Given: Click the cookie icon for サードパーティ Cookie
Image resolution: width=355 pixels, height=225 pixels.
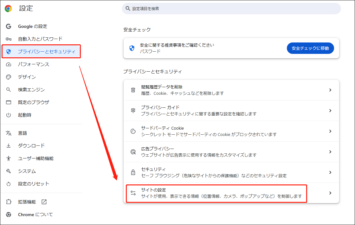Looking at the screenshot, I should click(x=133, y=131).
